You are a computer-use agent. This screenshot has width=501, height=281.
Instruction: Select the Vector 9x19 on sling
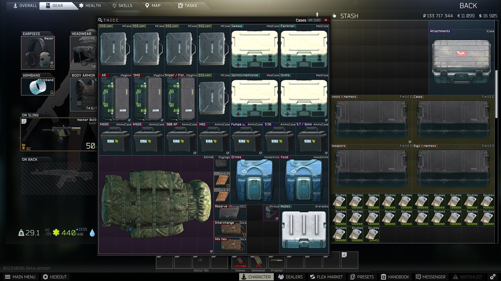click(59, 134)
